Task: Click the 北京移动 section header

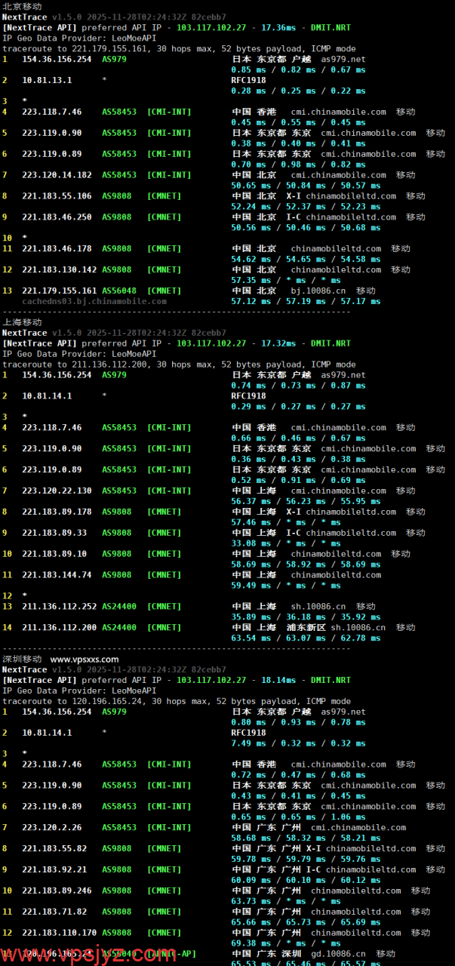Action: click(22, 6)
